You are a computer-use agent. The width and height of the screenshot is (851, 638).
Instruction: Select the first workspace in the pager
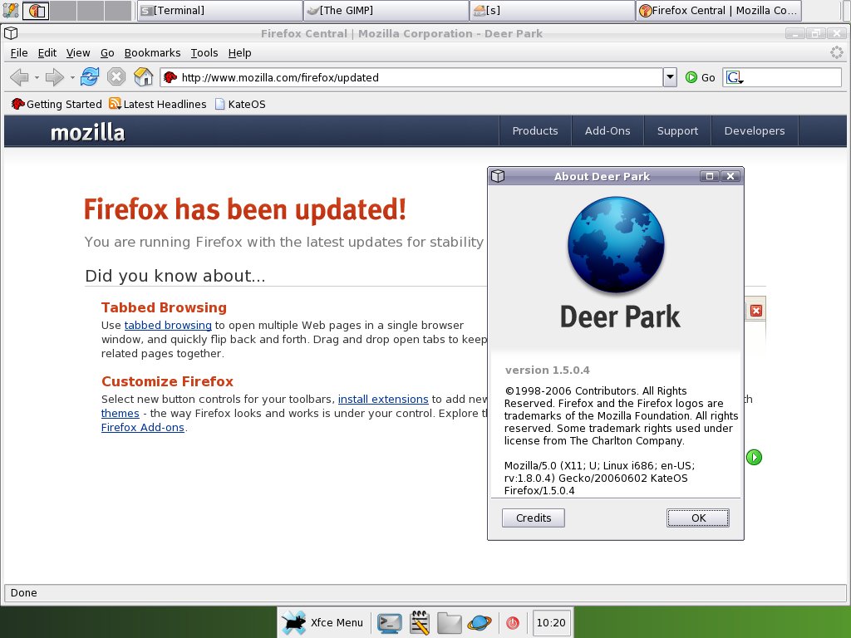click(x=36, y=10)
